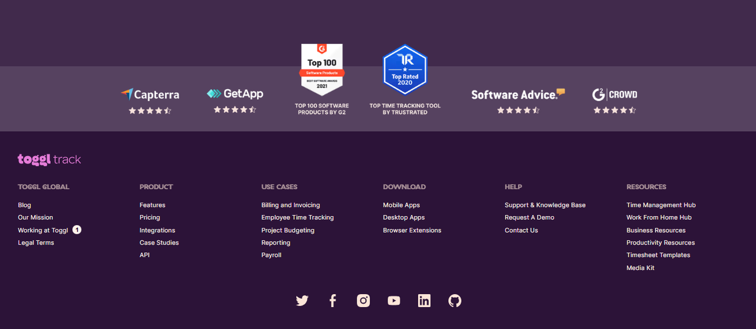Go to the Pricing page
This screenshot has width=756, height=329.
150,217
